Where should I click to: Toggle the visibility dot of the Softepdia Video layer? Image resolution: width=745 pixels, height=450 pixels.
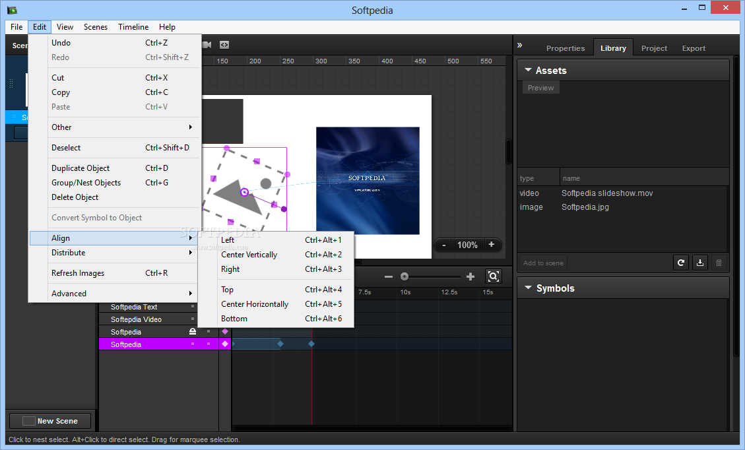click(193, 319)
